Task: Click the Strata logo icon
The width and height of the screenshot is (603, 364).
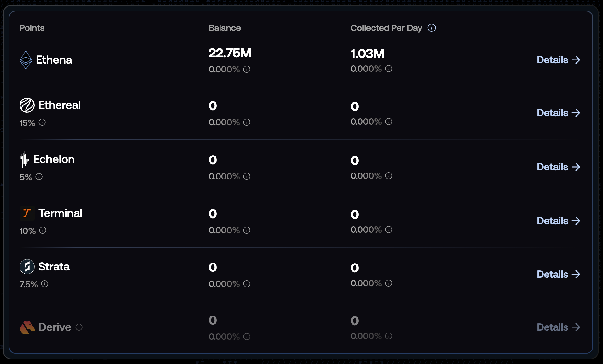Action: click(27, 267)
